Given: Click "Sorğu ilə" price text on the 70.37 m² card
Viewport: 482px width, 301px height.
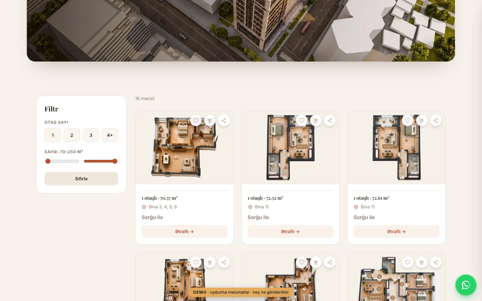Looking at the screenshot, I should (x=152, y=217).
